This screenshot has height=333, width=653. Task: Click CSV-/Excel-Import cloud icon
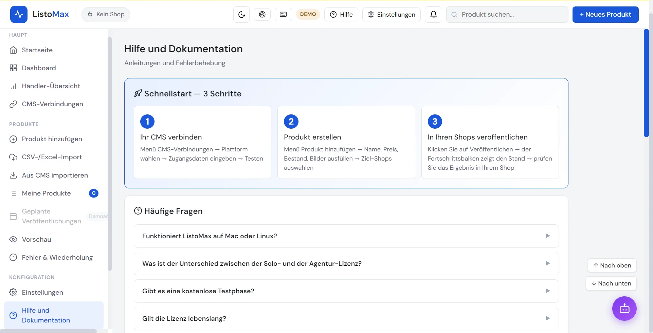[x=13, y=157]
